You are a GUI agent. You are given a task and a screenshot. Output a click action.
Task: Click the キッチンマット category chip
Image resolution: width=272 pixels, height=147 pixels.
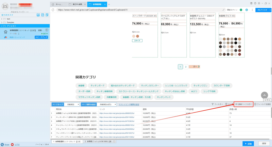coord(164,97)
